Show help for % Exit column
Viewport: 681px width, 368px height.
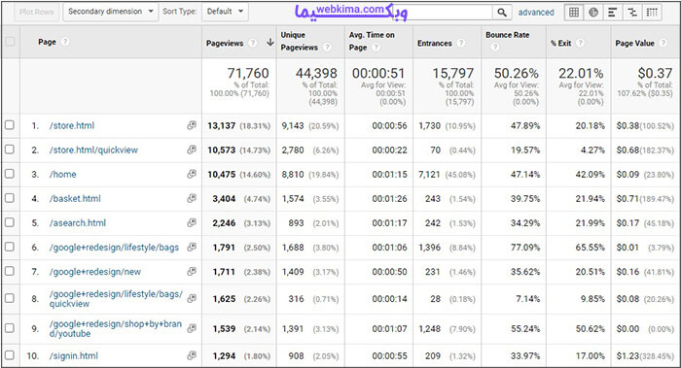[x=580, y=43]
